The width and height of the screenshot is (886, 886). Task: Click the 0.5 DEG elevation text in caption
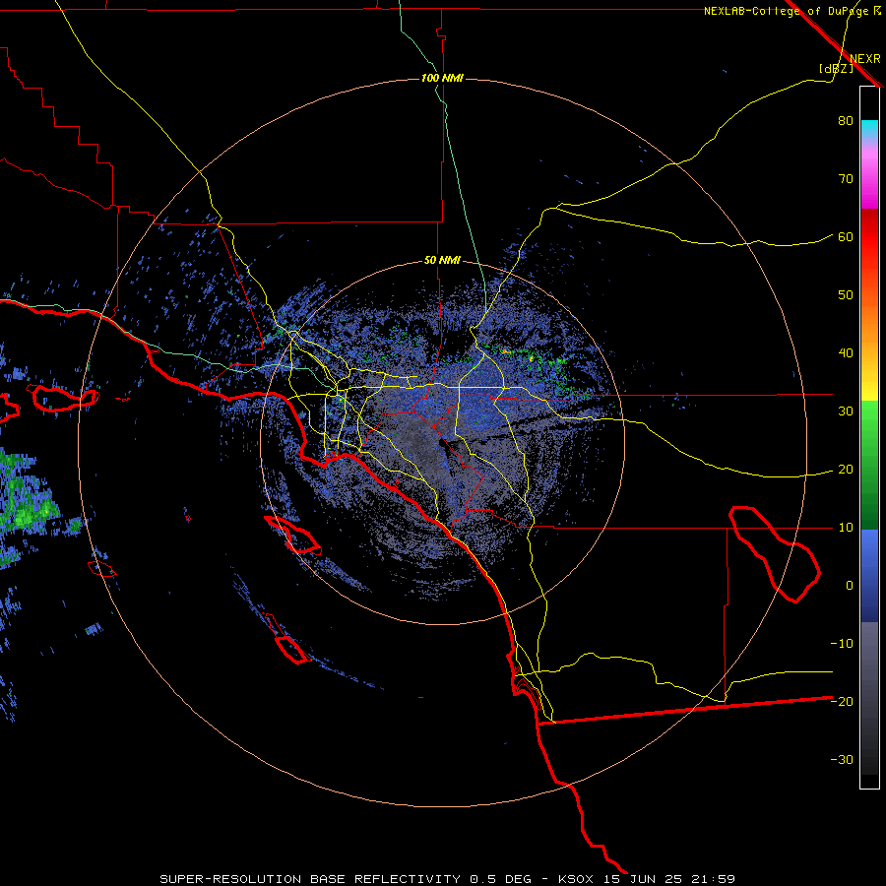(x=500, y=879)
